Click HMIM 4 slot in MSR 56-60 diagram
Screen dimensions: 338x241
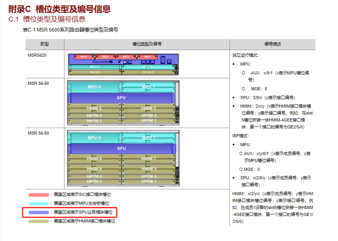click(x=95, y=116)
